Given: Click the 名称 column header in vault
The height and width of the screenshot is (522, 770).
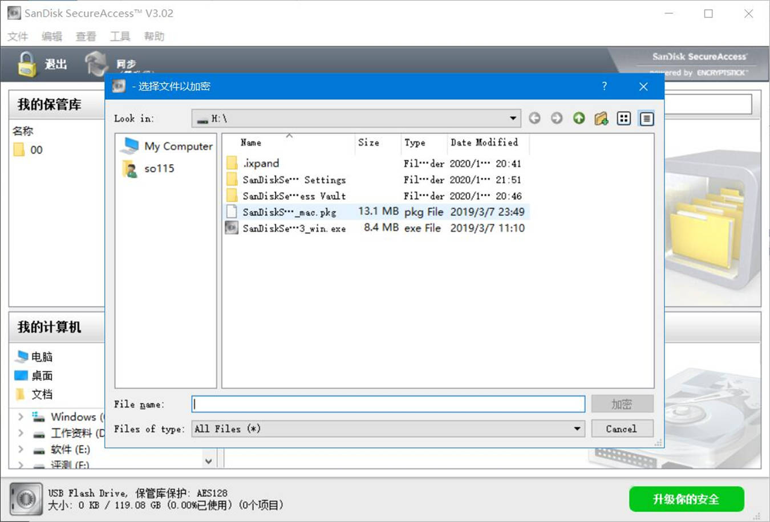Looking at the screenshot, I should click(23, 130).
